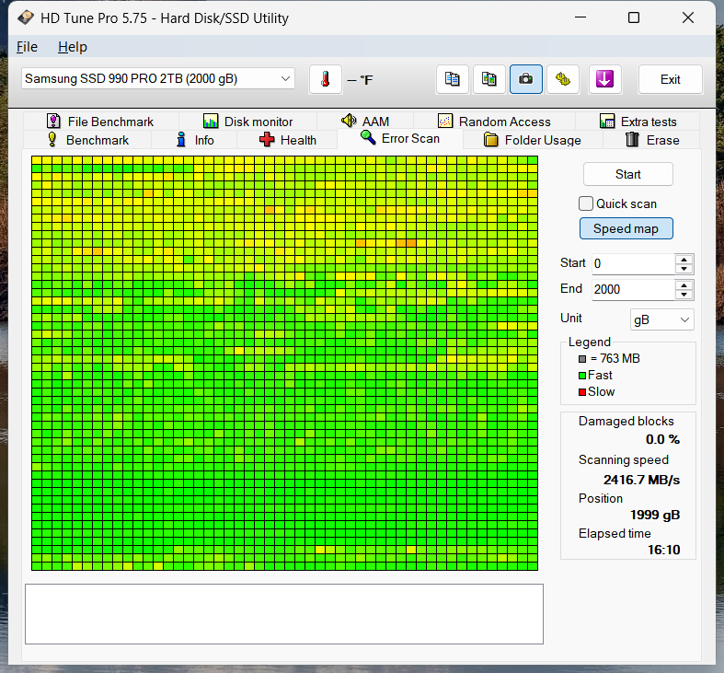The height and width of the screenshot is (673, 724).
Task: Click the copy text to clipboard icon
Action: click(452, 79)
